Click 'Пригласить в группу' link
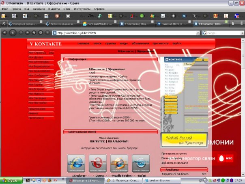245x184 pixels. (x=174, y=154)
